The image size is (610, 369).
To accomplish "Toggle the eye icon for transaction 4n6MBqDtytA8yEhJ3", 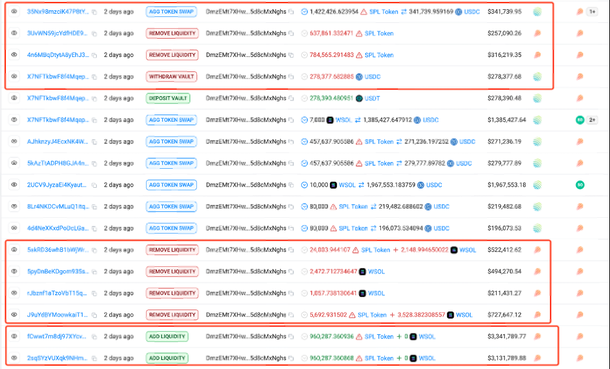I will (x=14, y=55).
